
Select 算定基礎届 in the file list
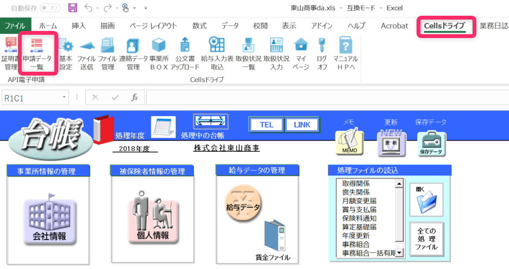[x=359, y=227]
